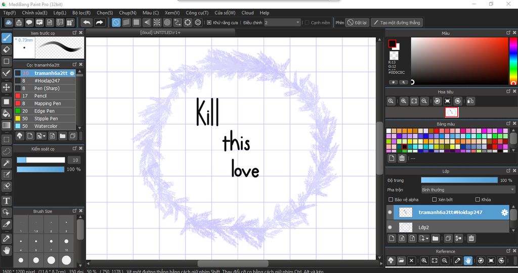Open snap settings gear icon
The width and height of the screenshot is (518, 273).
pyautogui.click(x=198, y=22)
